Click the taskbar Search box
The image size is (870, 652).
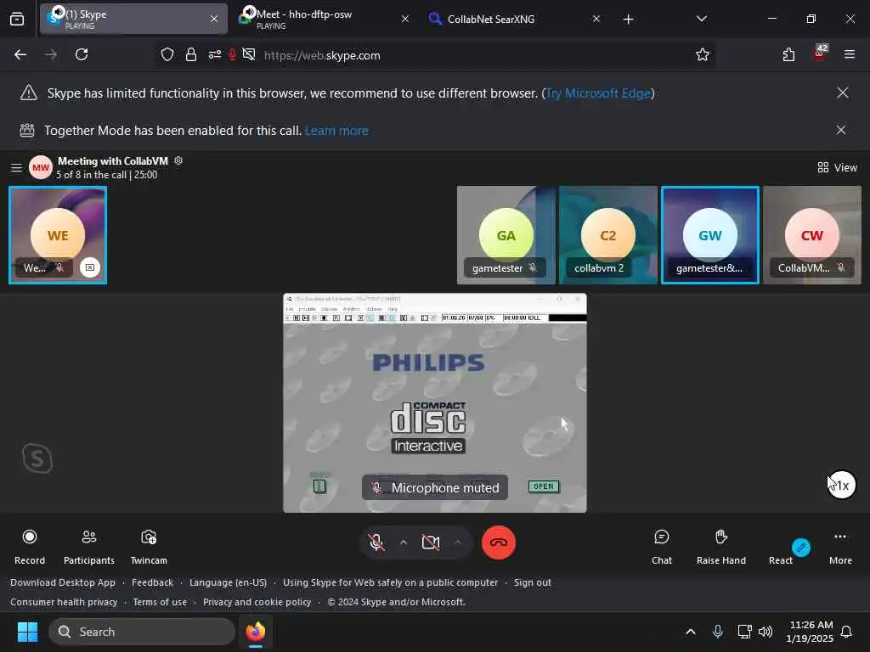coord(142,632)
